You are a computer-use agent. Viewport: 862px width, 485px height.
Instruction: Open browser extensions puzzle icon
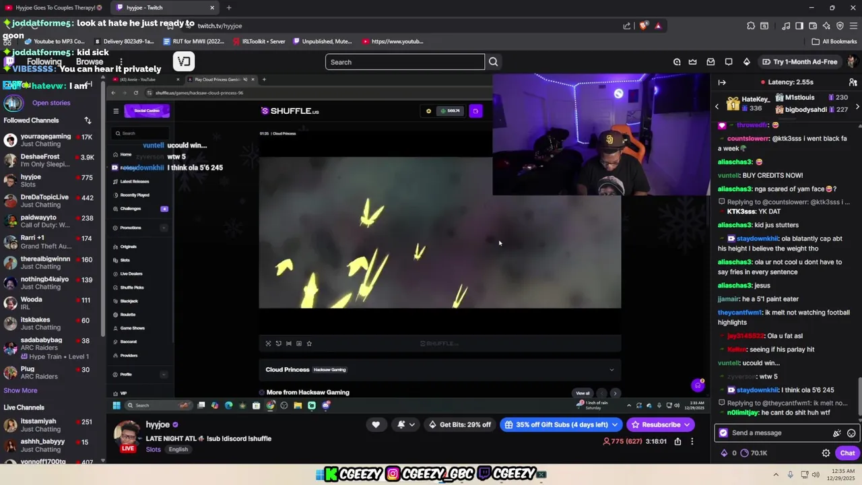pos(751,26)
